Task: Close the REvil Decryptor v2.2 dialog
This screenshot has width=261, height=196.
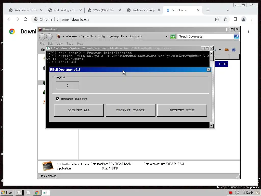Action: click(x=208, y=70)
